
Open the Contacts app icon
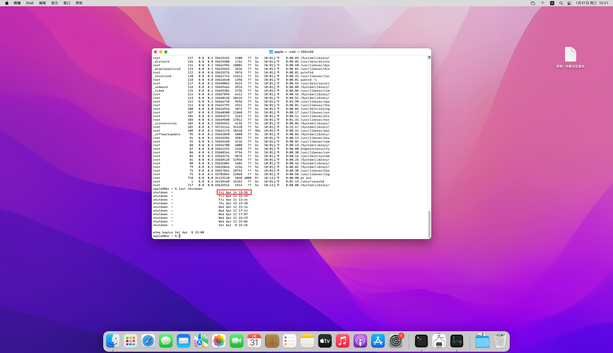coord(272,341)
